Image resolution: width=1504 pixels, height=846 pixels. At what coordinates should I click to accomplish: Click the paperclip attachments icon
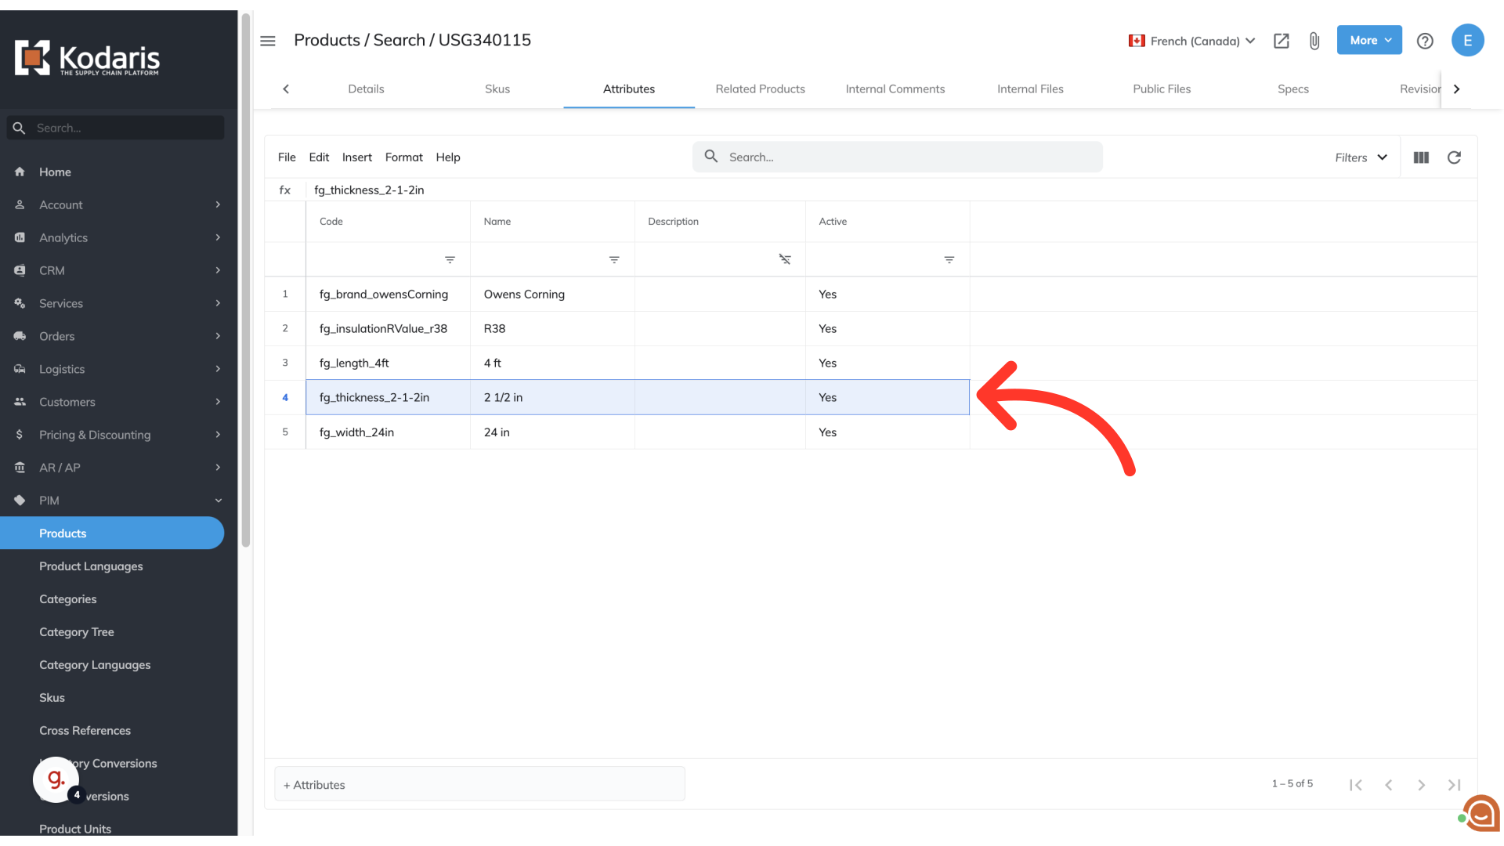click(x=1314, y=41)
